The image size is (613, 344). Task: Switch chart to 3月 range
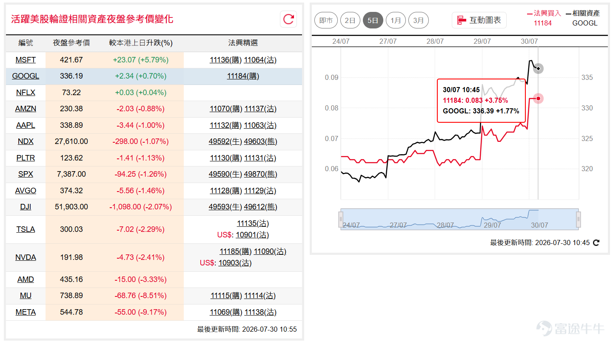(x=419, y=20)
